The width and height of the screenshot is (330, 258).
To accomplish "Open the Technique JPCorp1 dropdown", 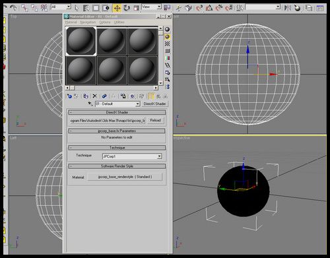I will (x=132, y=156).
